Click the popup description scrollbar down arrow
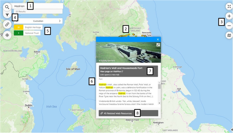 [159, 103]
